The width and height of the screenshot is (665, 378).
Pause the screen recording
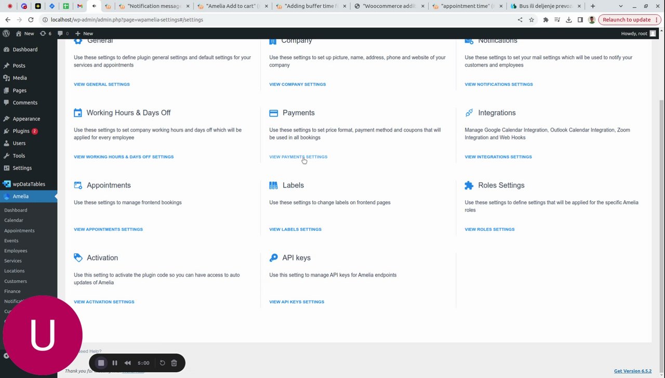pyautogui.click(x=115, y=363)
